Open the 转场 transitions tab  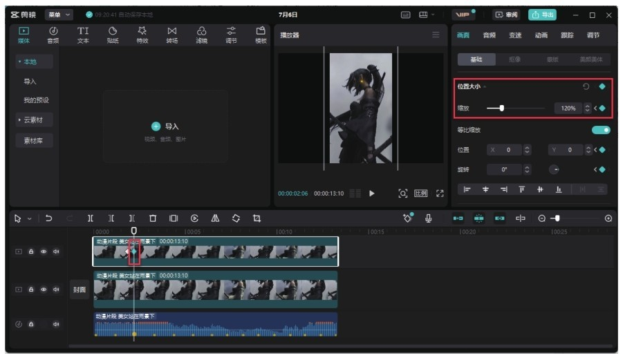[172, 35]
